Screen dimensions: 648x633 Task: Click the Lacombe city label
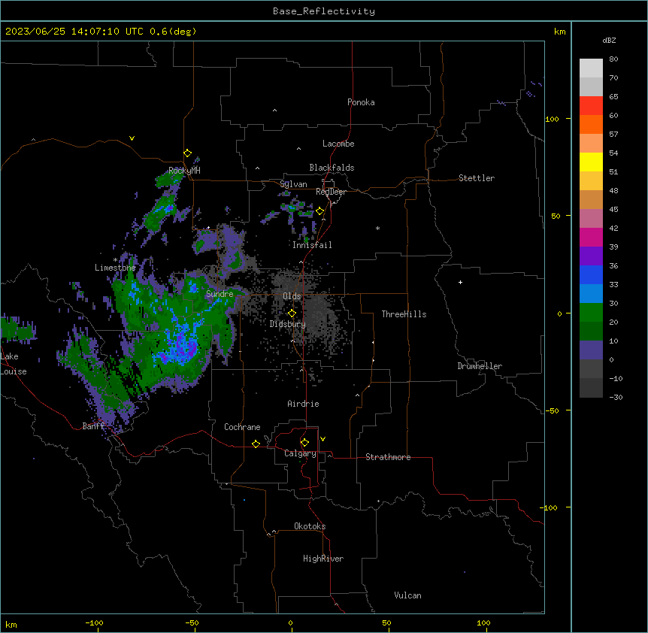point(338,144)
